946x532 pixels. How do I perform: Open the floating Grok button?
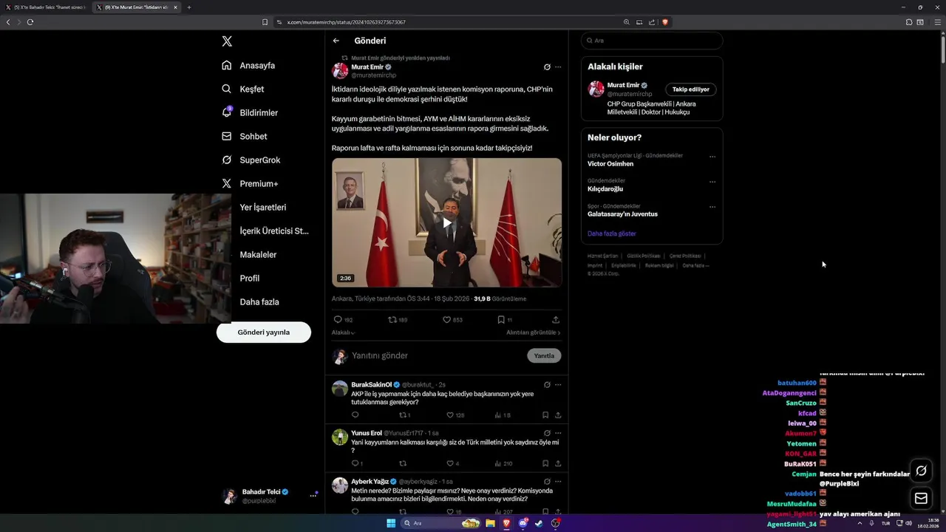(921, 471)
